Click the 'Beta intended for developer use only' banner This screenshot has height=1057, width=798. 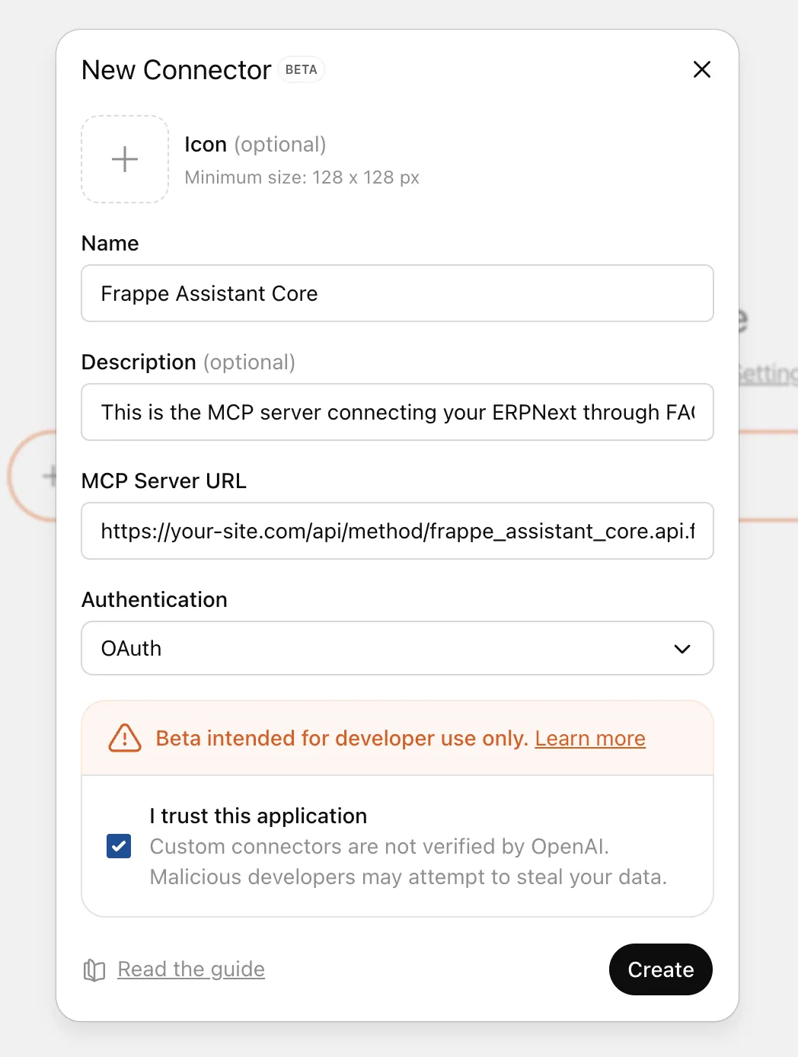[341, 739]
